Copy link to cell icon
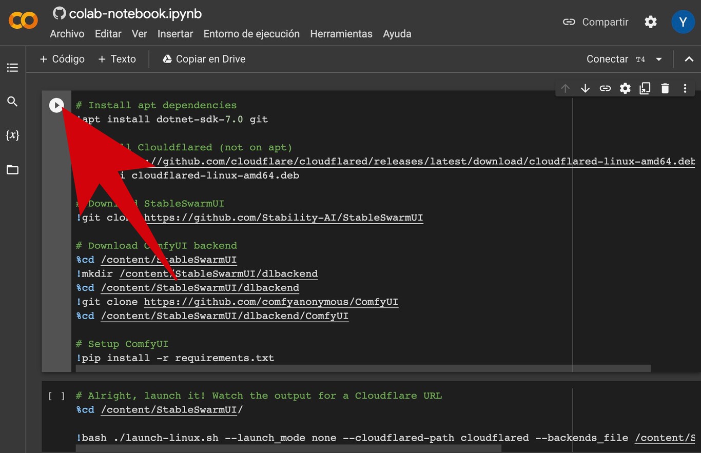Image resolution: width=701 pixels, height=453 pixels. [x=605, y=88]
